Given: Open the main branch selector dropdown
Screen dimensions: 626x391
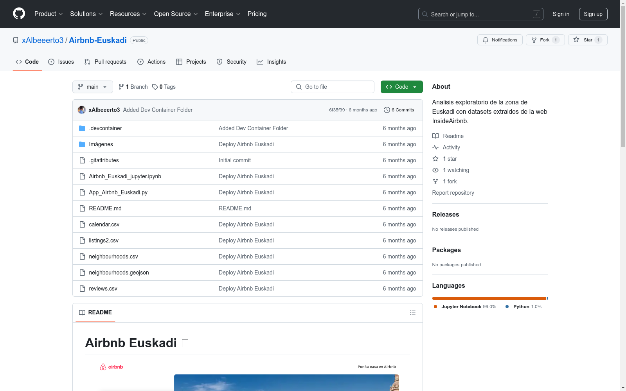Looking at the screenshot, I should click(93, 87).
